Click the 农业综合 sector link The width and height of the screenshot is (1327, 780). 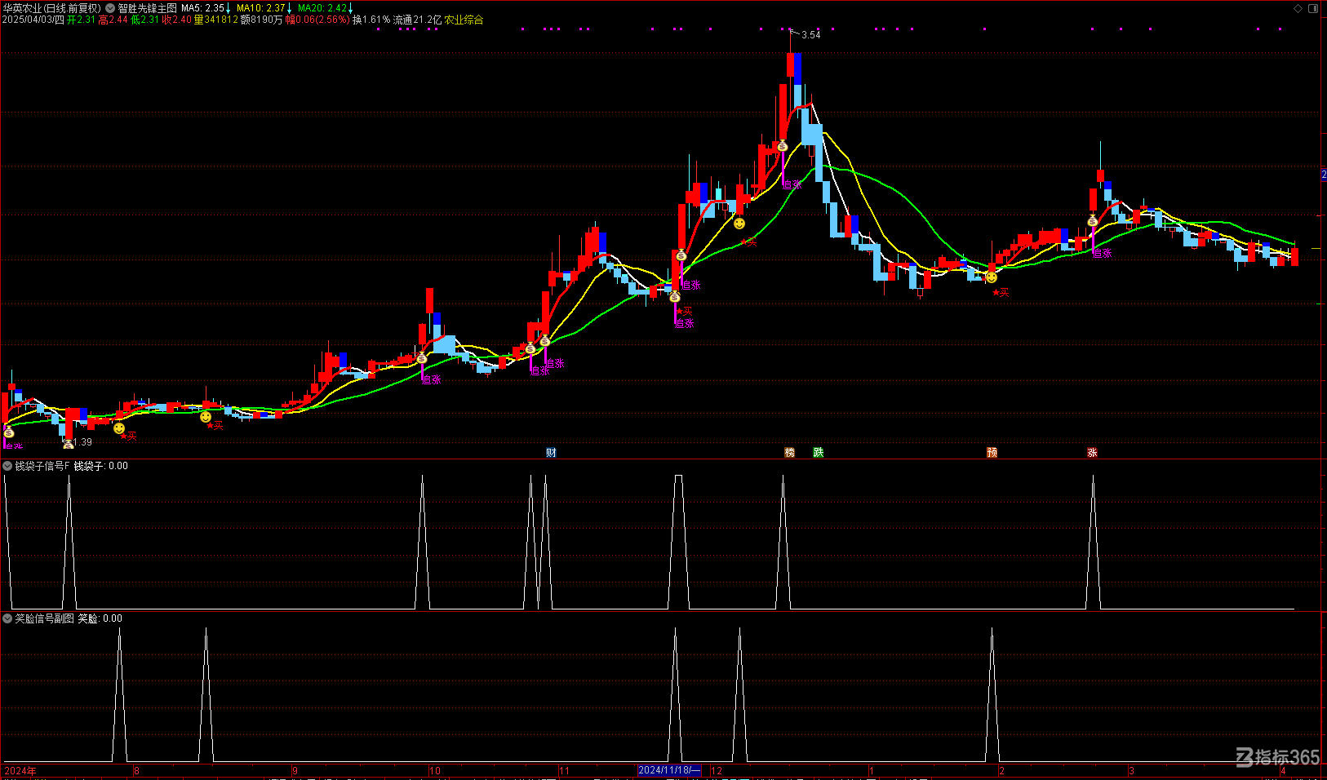tap(464, 20)
